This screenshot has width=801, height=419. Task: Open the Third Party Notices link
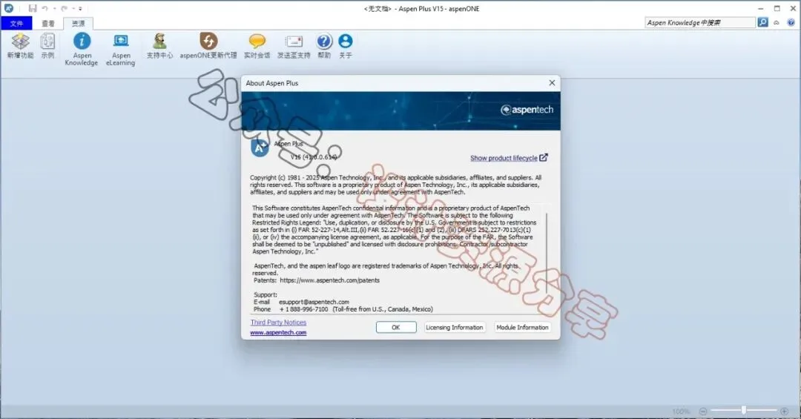point(278,322)
